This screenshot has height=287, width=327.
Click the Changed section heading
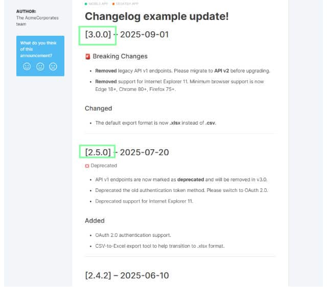click(x=99, y=108)
